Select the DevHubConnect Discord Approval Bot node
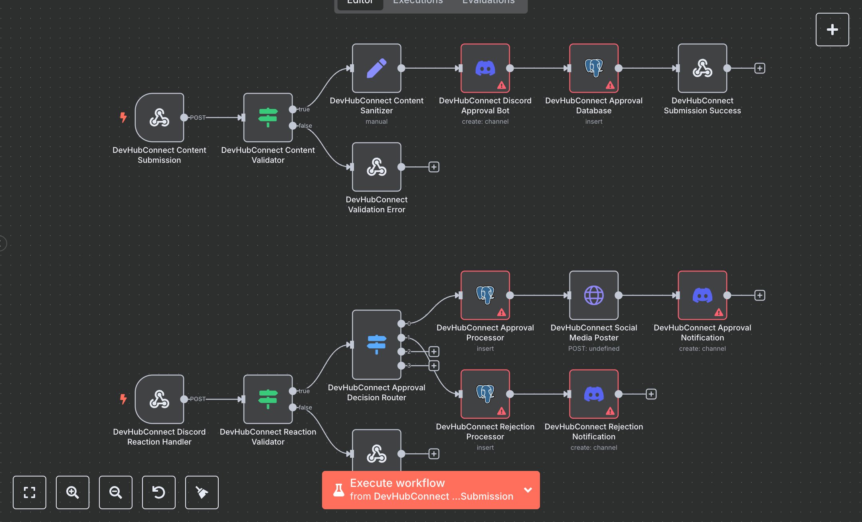The image size is (862, 522). (x=485, y=68)
